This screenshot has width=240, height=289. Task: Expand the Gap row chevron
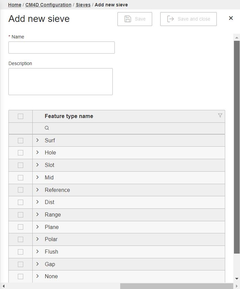pyautogui.click(x=37, y=264)
